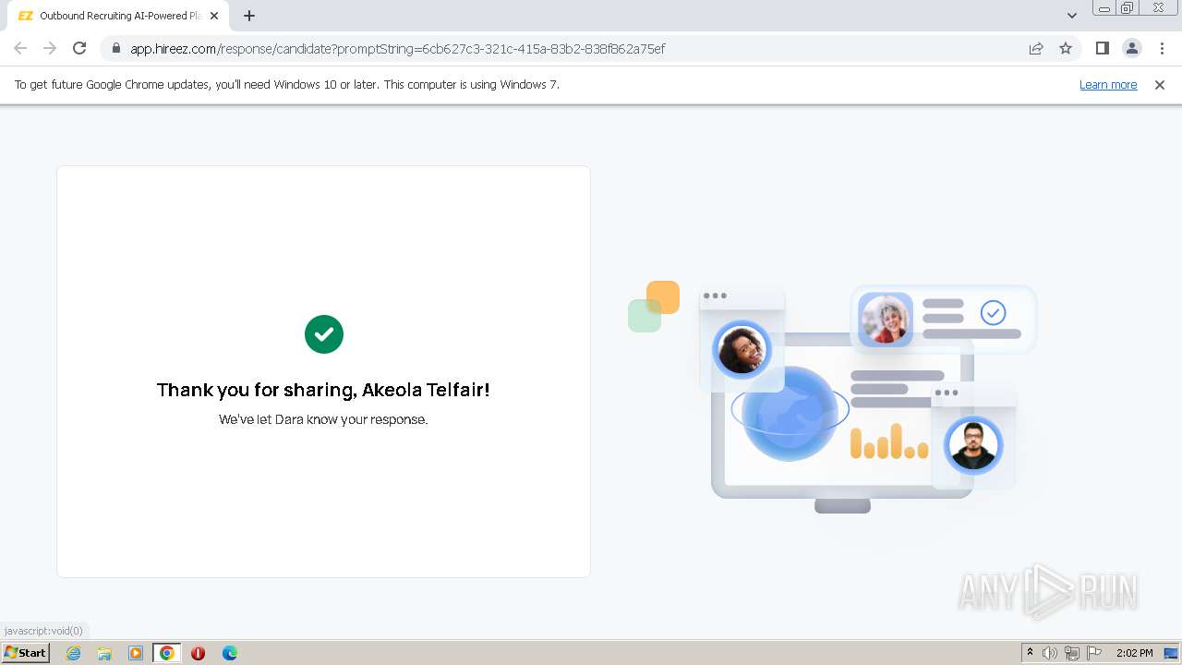Screen dimensions: 1182x665
Task: Share this page icon in address bar
Action: 1036,48
